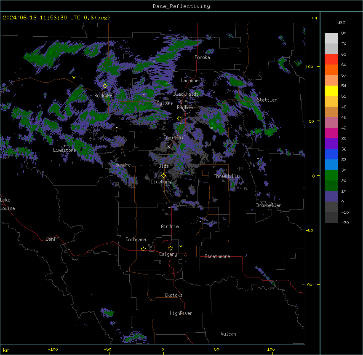Click the RedDeer city label
The height and width of the screenshot is (355, 363).
coord(185,108)
